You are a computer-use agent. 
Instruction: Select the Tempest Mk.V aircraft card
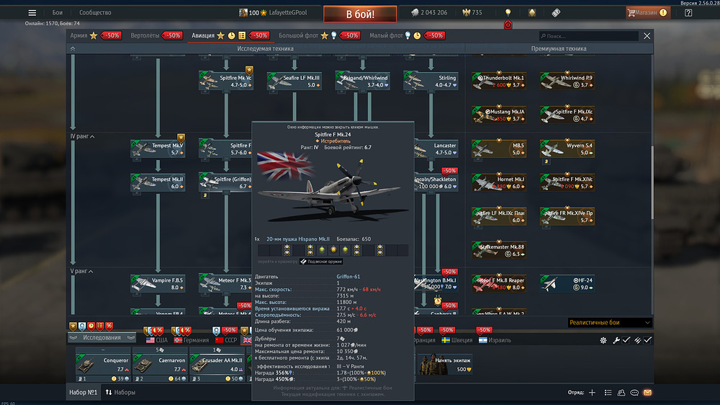[158, 149]
